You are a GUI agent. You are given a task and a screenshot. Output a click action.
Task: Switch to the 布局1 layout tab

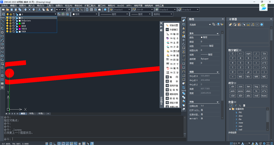(x=32, y=113)
